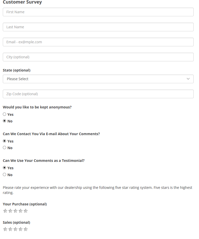The height and width of the screenshot is (239, 199).
Task: Open the State dropdown list
Action: pyautogui.click(x=98, y=79)
